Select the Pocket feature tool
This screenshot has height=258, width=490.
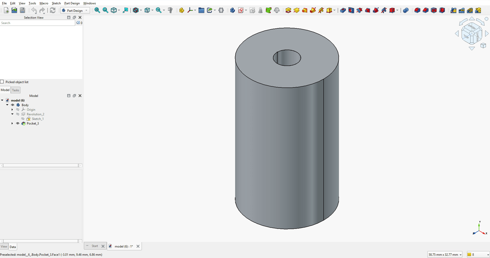pos(343,10)
